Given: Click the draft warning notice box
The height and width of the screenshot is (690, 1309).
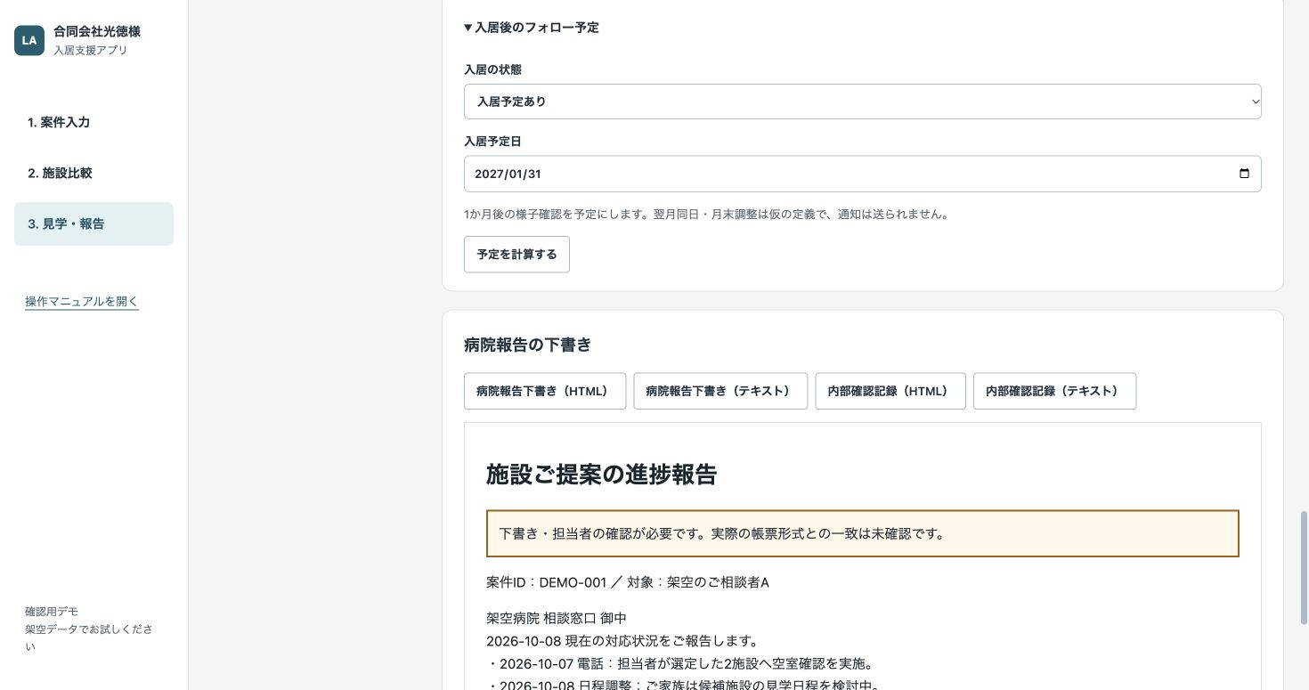Looking at the screenshot, I should [x=862, y=533].
